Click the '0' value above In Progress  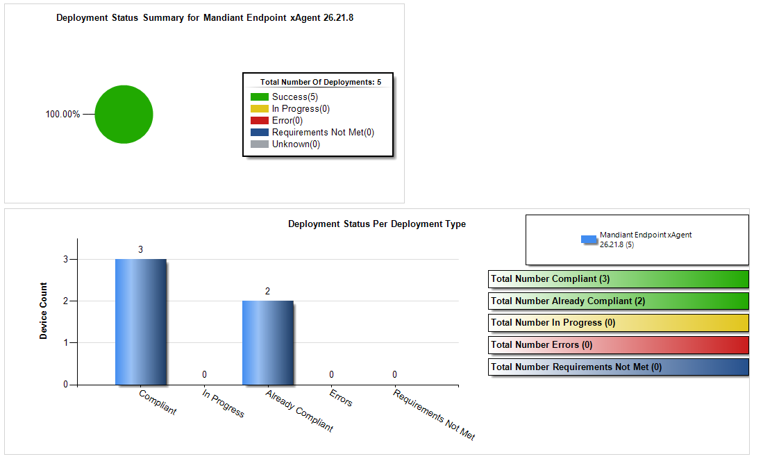tap(204, 374)
